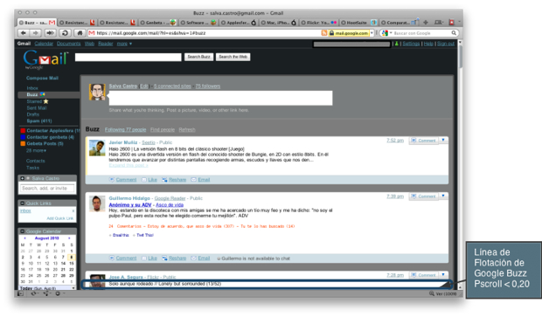Click the 'Search, add, or invite' chat field

click(47, 189)
